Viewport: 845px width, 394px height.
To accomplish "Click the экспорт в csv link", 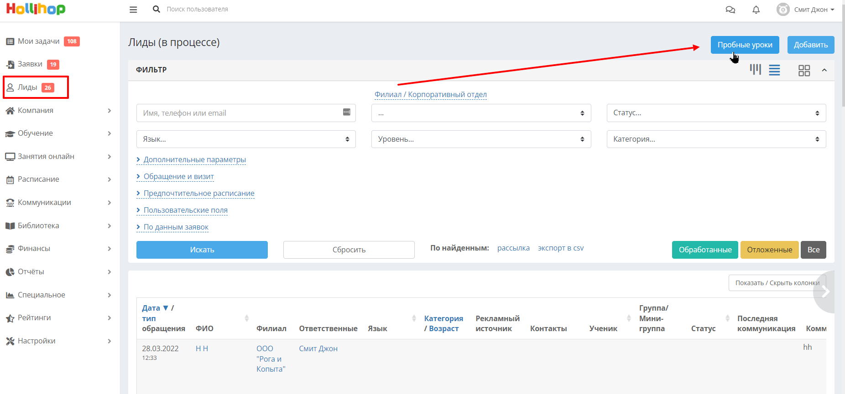I will pyautogui.click(x=561, y=248).
